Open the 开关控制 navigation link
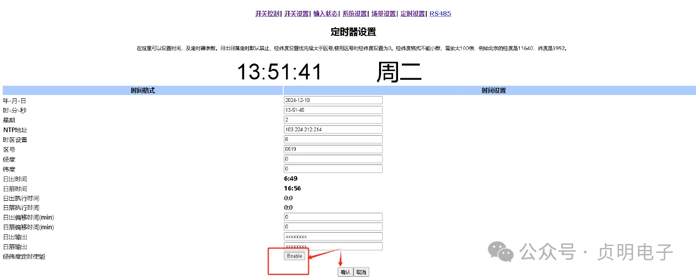The image size is (696, 280). 268,14
